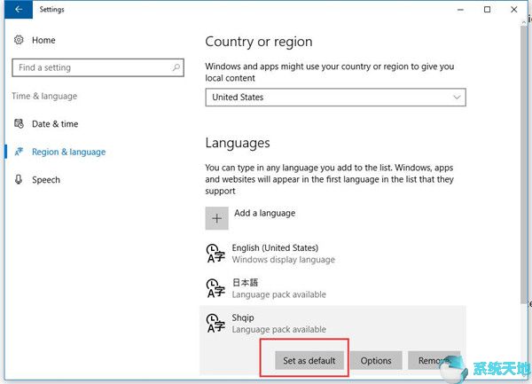
Task: Open the Home settings page
Action: click(x=43, y=40)
